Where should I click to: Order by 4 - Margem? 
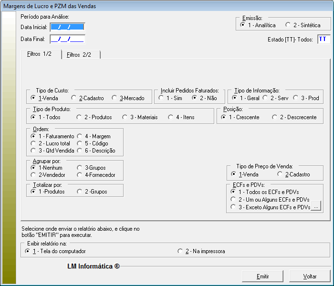coord(80,136)
